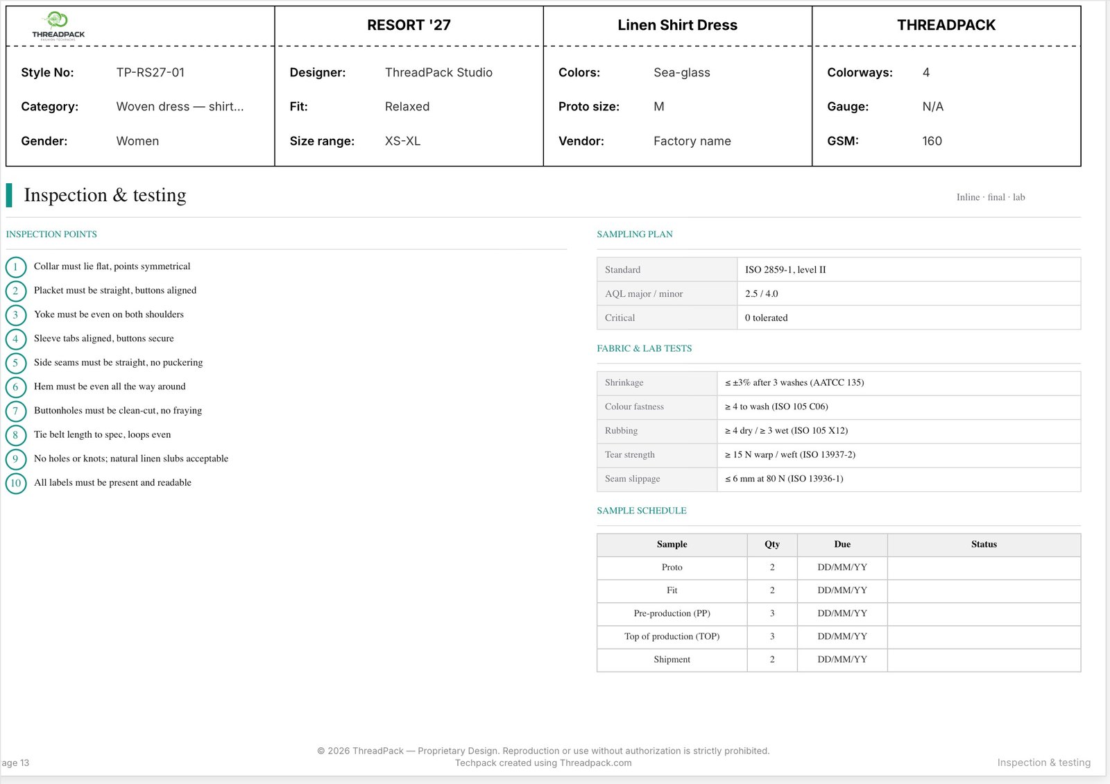Click the Shrinkage test requirement cell
The height and width of the screenshot is (784, 1110).
point(898,382)
